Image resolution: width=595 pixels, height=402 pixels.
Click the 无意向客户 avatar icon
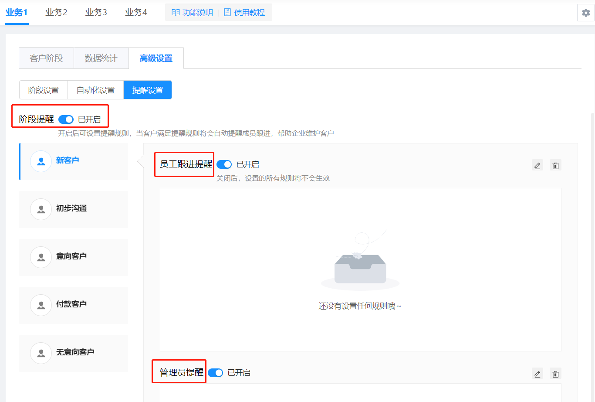point(41,353)
